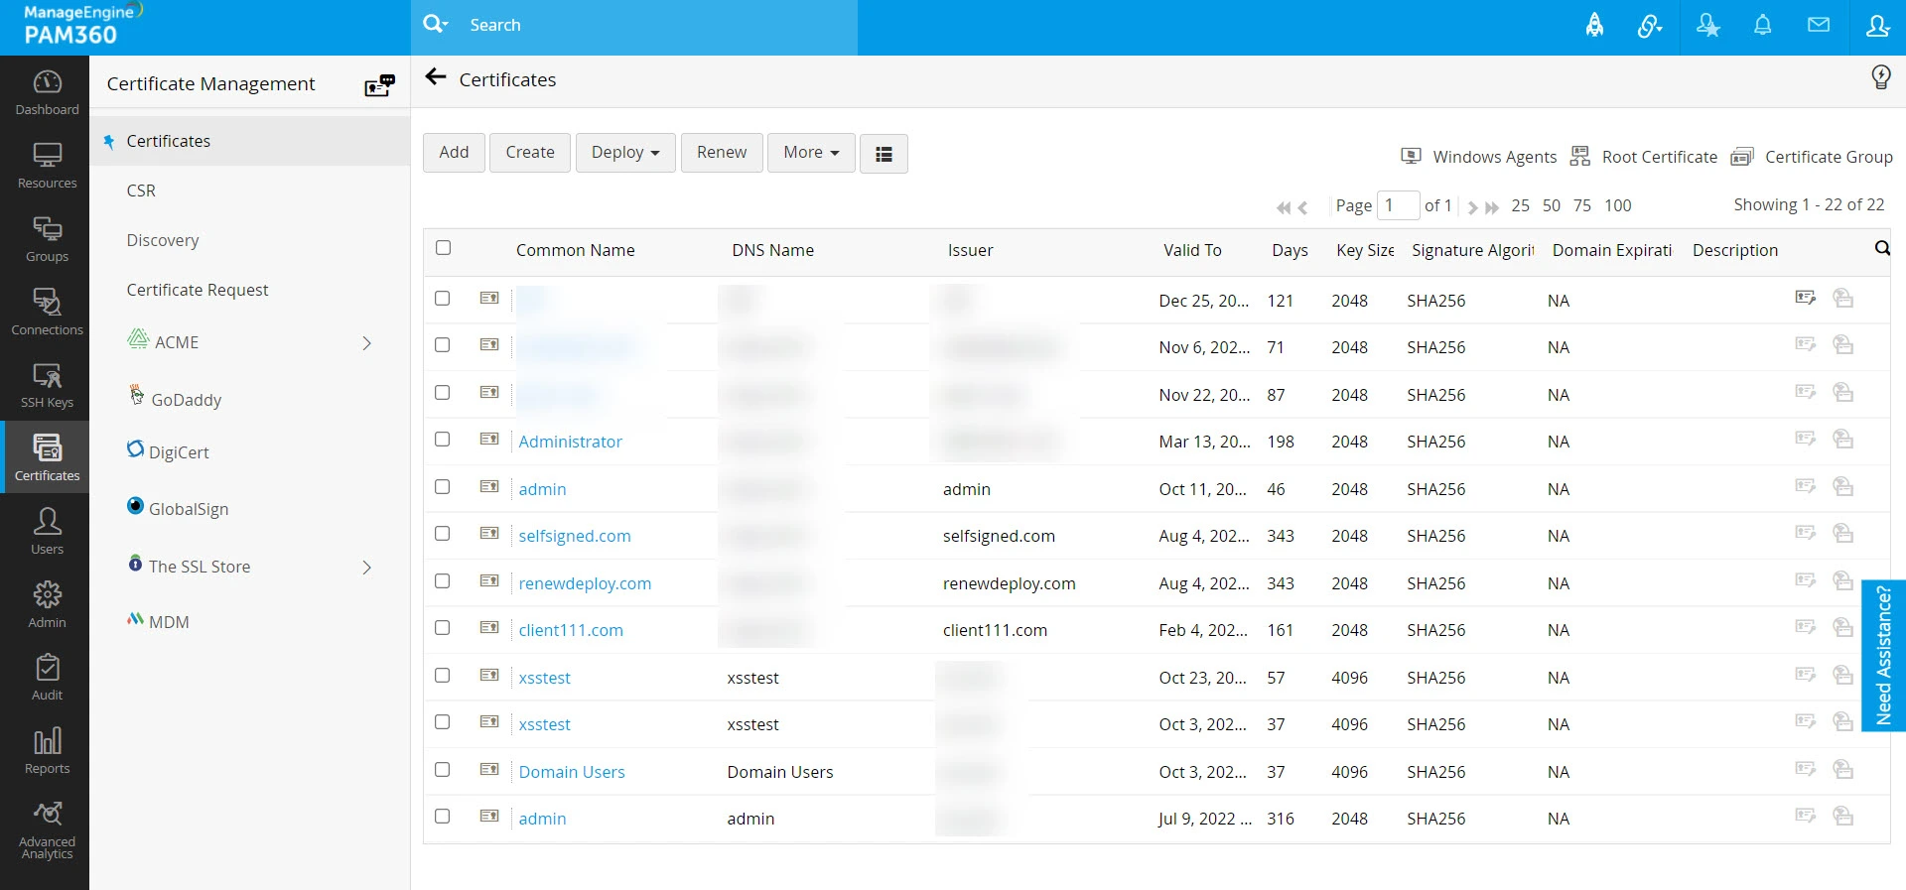This screenshot has width=1906, height=890.
Task: Open the SSH Keys sidebar icon
Action: [47, 385]
